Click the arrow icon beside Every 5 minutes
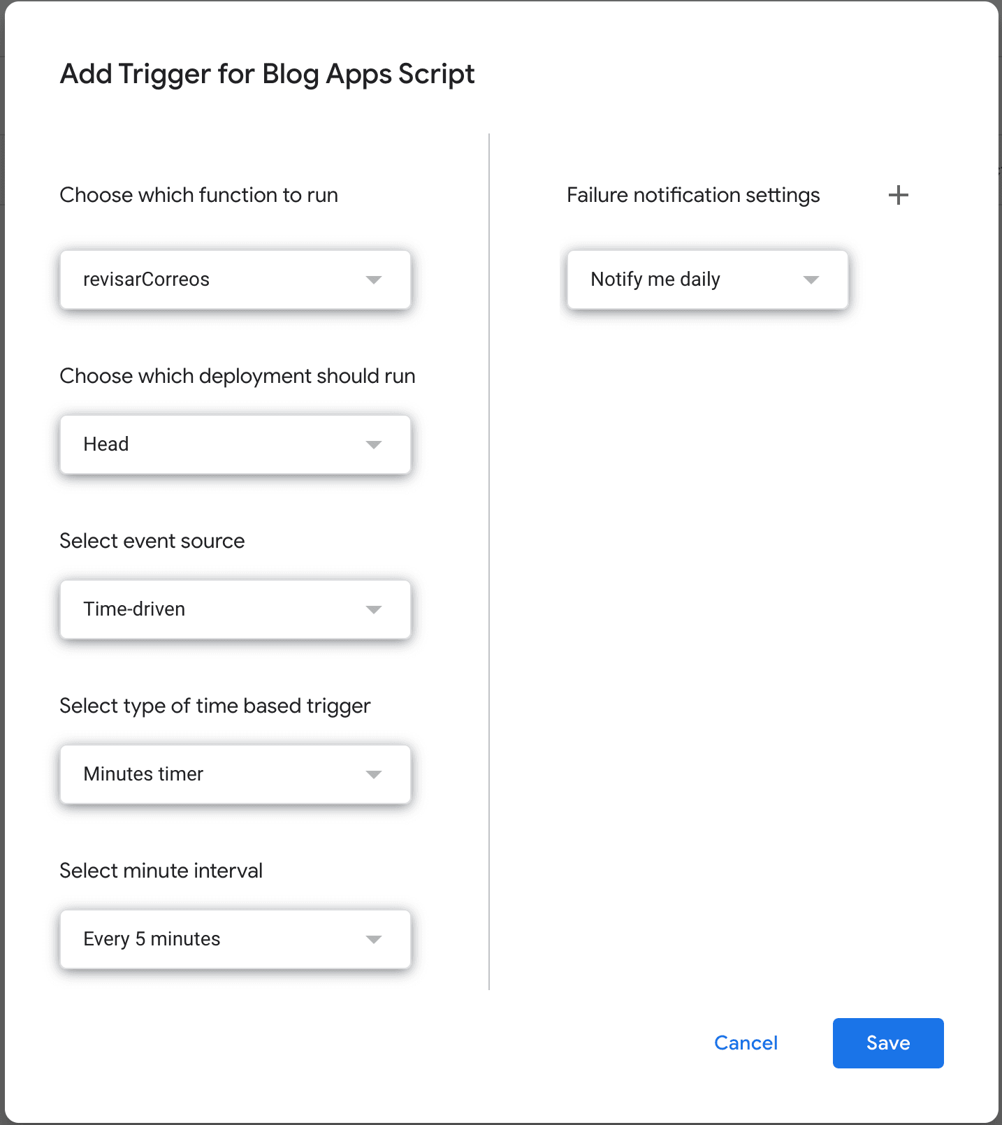This screenshot has width=1002, height=1125. (x=374, y=939)
